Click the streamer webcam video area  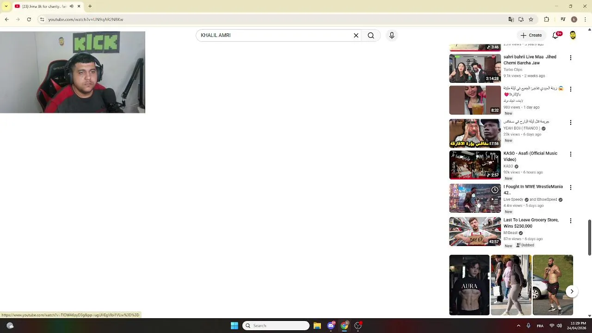pyautogui.click(x=73, y=72)
